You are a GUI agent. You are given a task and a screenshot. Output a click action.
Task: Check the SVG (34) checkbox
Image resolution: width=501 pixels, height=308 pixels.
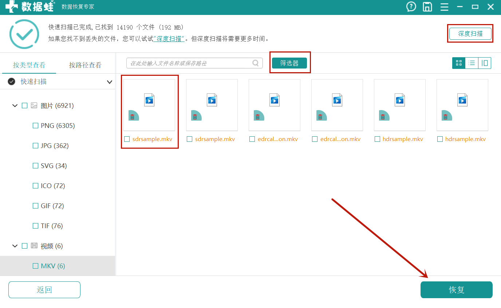pyautogui.click(x=35, y=166)
